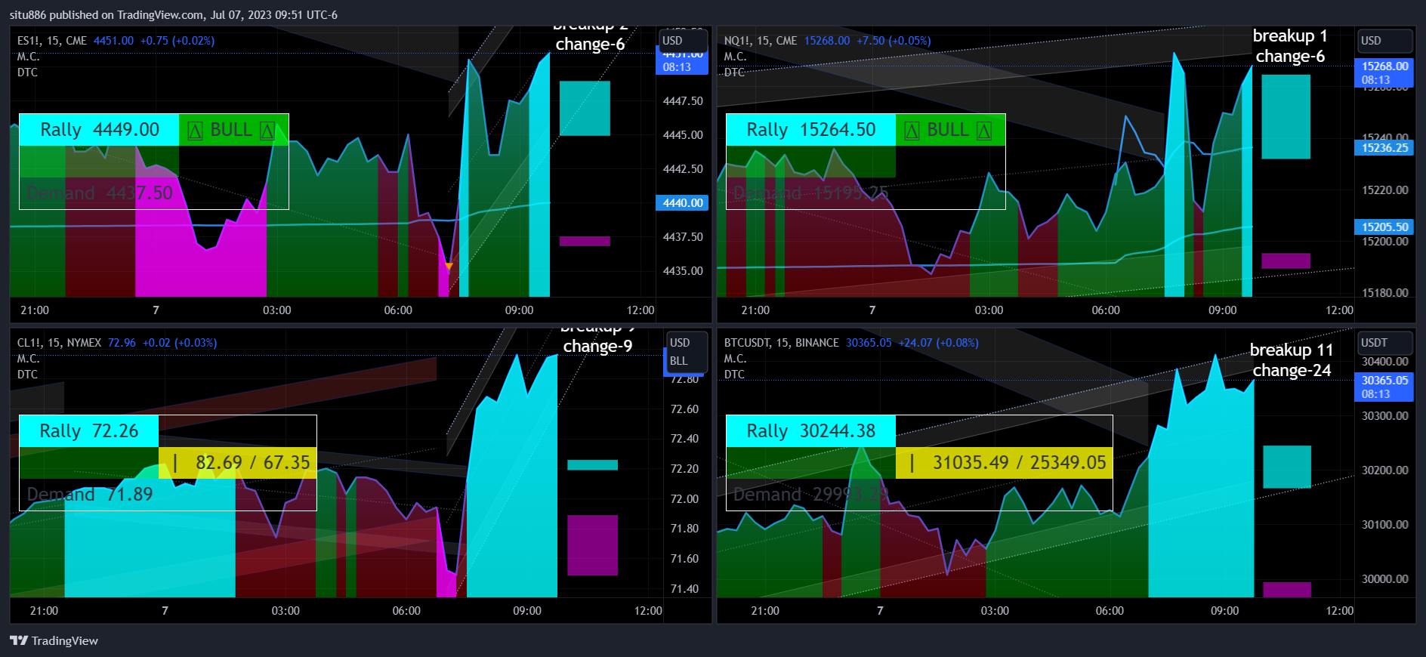Click the NQ1! change value +7.50 (+0.05%)
The height and width of the screenshot is (657, 1426).
894,41
